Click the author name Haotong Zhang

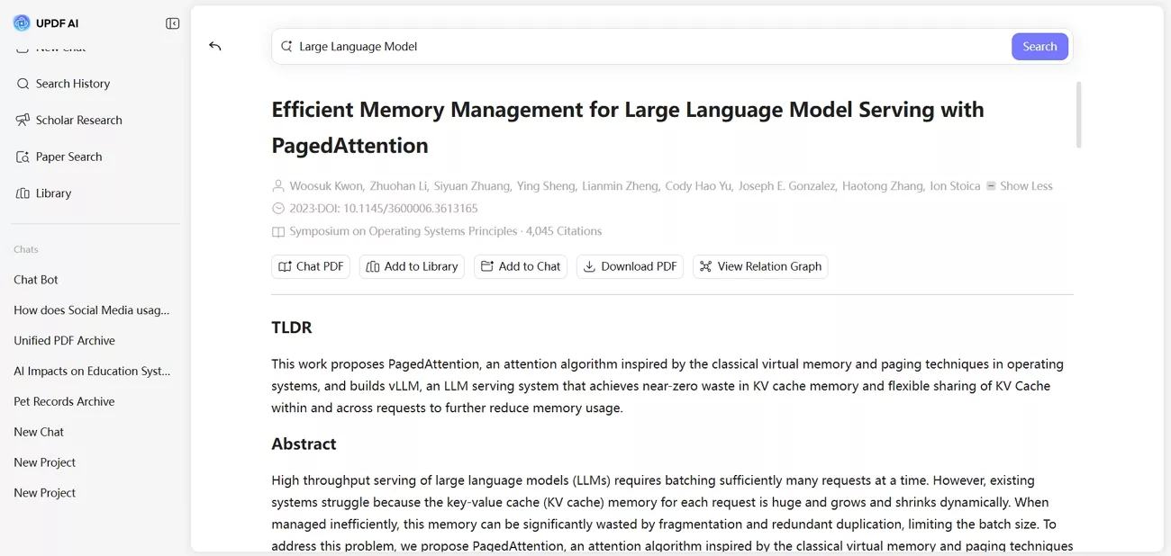tap(883, 186)
